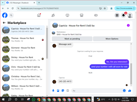Send a thumbs up like

pyautogui.click(x=130, y=91)
